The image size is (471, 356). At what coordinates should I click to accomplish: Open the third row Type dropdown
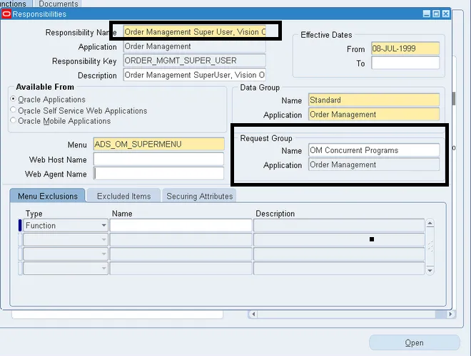(103, 253)
